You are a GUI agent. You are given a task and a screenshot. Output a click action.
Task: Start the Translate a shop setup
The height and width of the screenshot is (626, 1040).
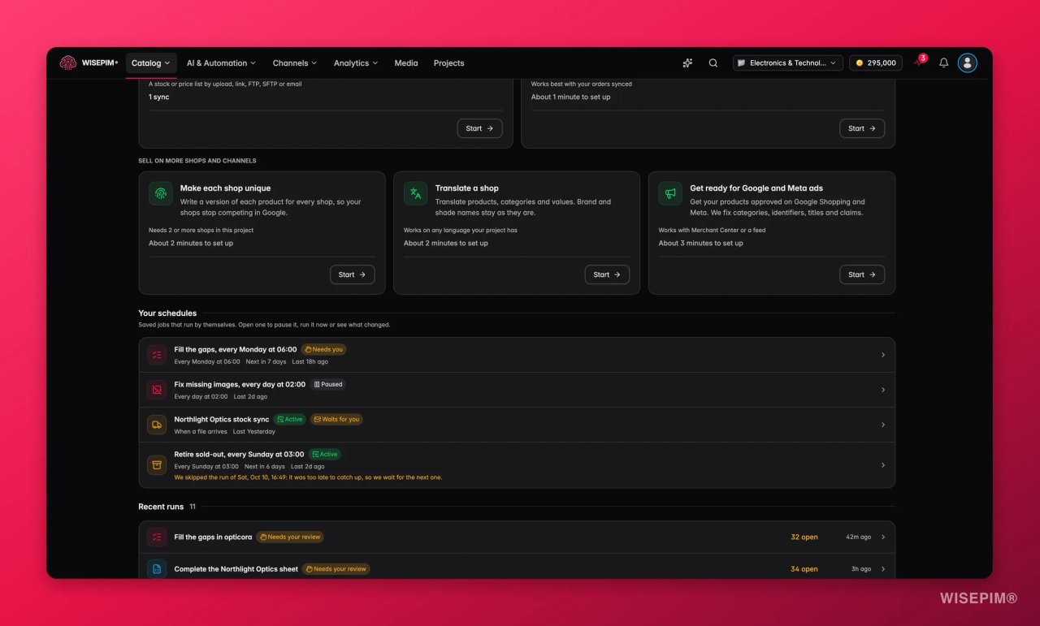(x=607, y=274)
